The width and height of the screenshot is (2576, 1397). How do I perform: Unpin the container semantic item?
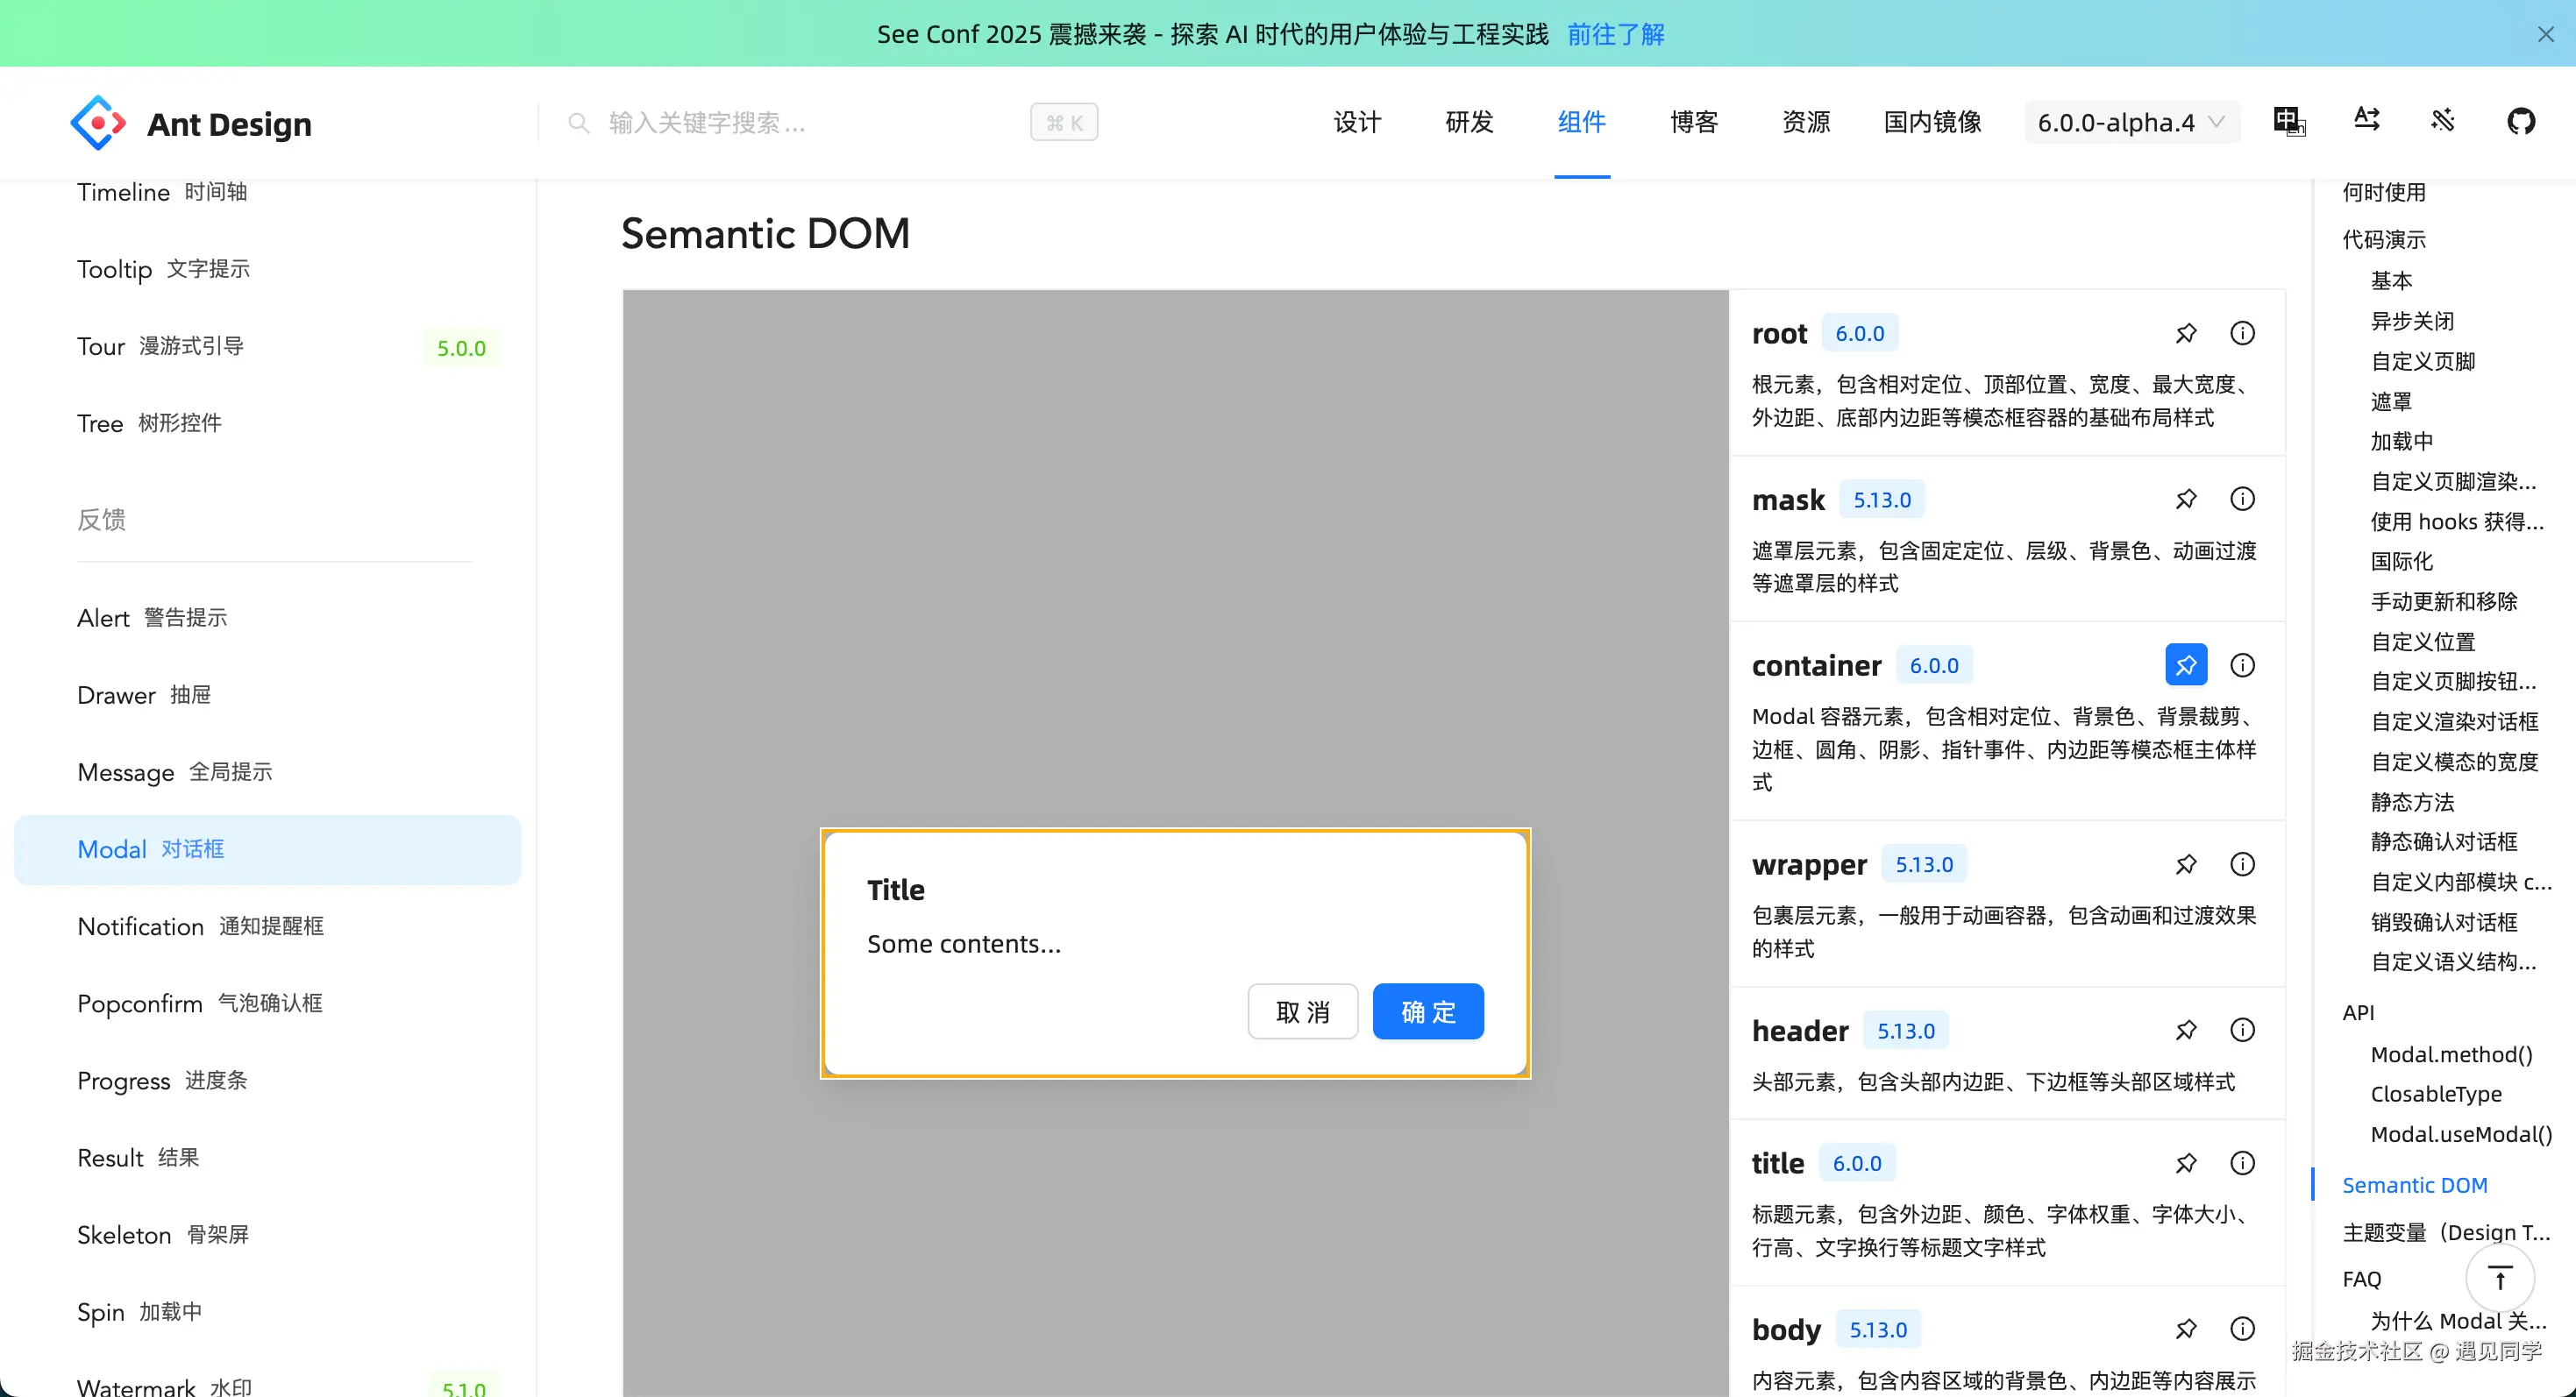point(2185,665)
